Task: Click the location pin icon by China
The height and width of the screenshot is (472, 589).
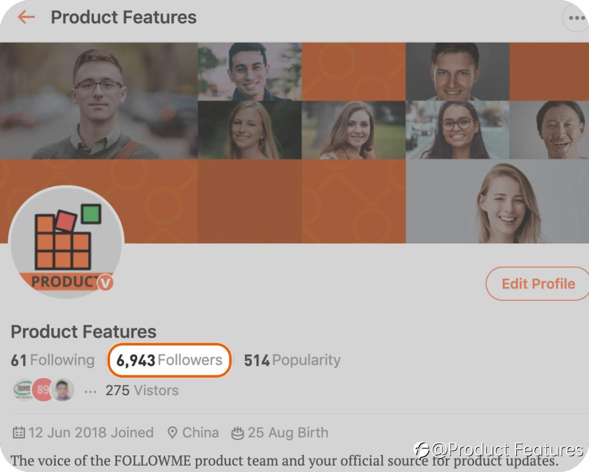Action: point(172,432)
